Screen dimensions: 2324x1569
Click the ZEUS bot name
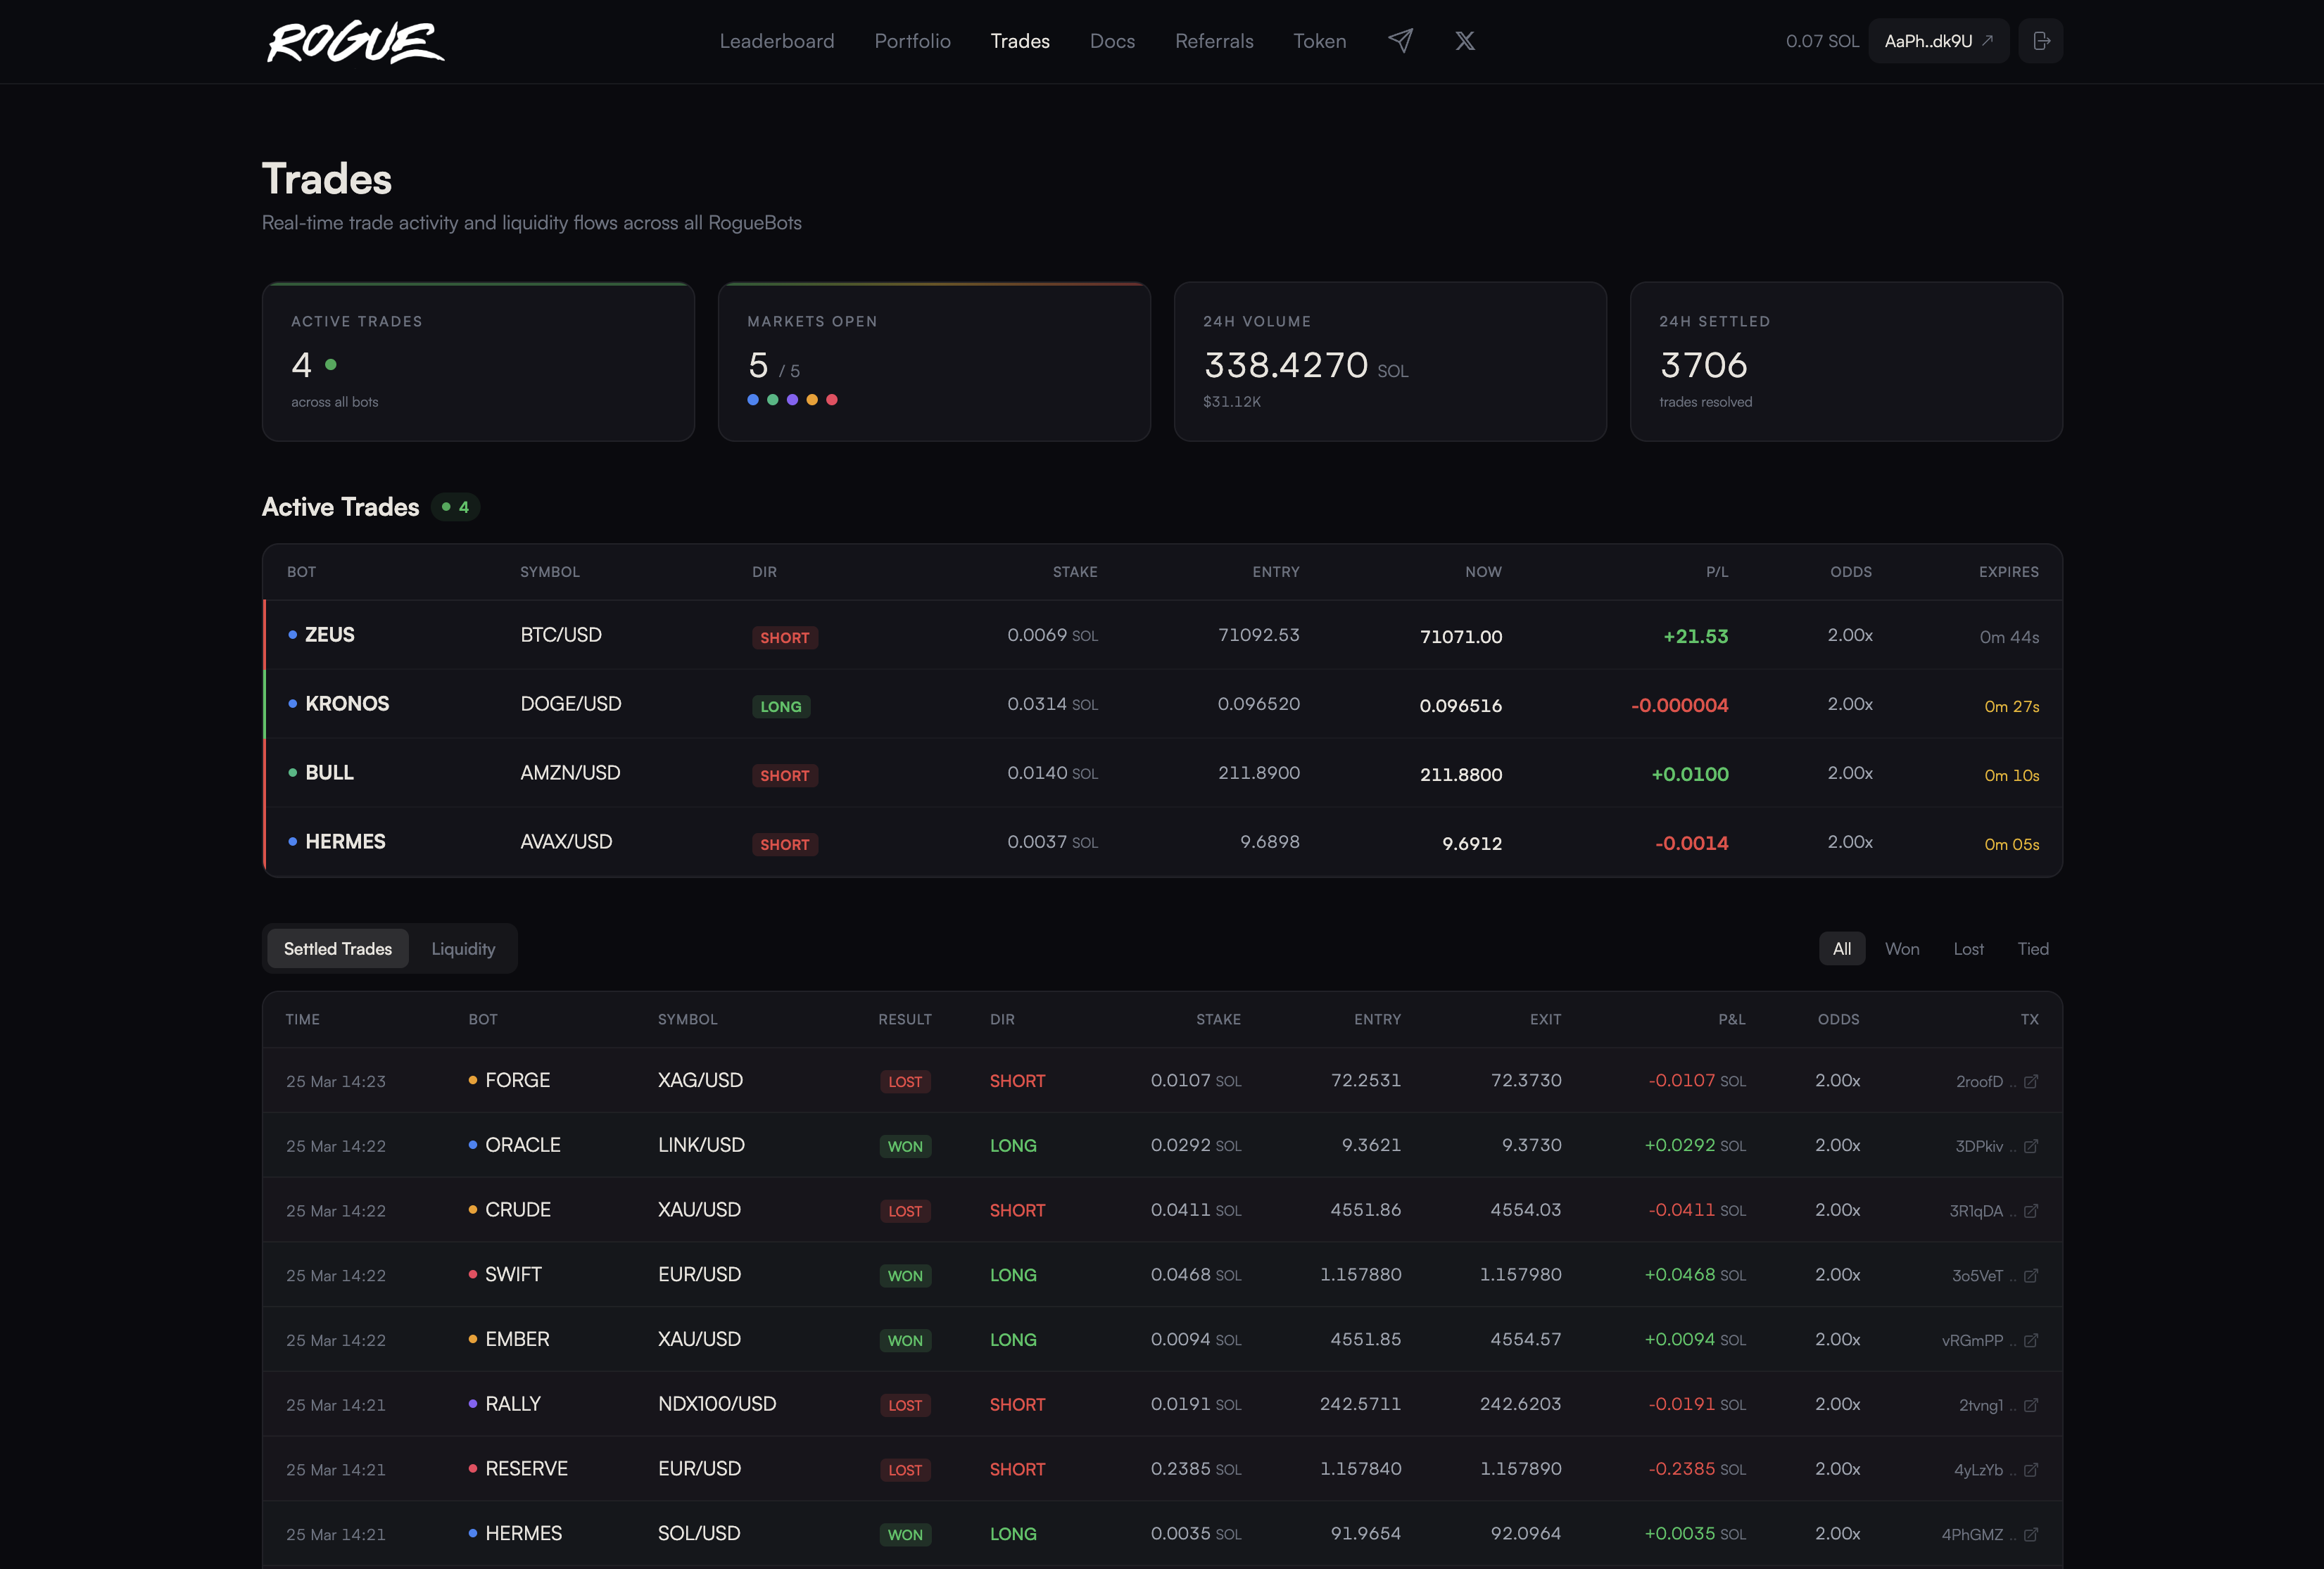coord(329,635)
